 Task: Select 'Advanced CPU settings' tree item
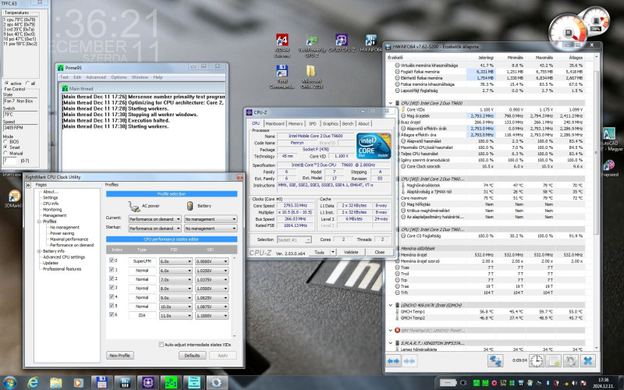64,257
